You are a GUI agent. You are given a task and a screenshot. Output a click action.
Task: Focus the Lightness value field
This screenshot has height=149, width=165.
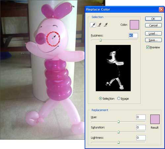(141, 138)
